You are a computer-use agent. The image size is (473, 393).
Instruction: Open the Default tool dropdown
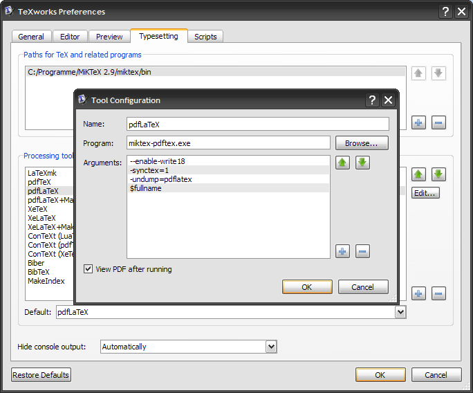tap(400, 312)
